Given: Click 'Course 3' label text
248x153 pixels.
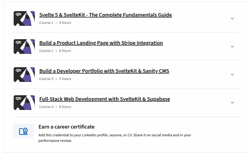Looking at the screenshot, I should click(x=46, y=79).
